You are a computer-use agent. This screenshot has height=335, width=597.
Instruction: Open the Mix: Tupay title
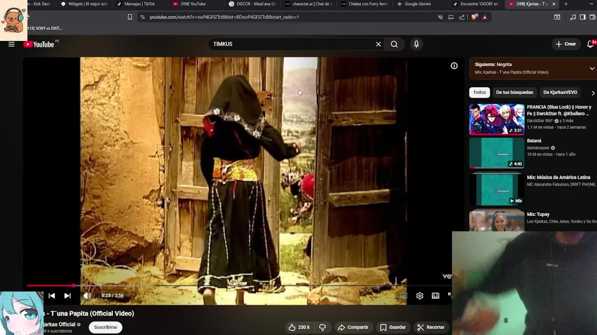pos(538,214)
